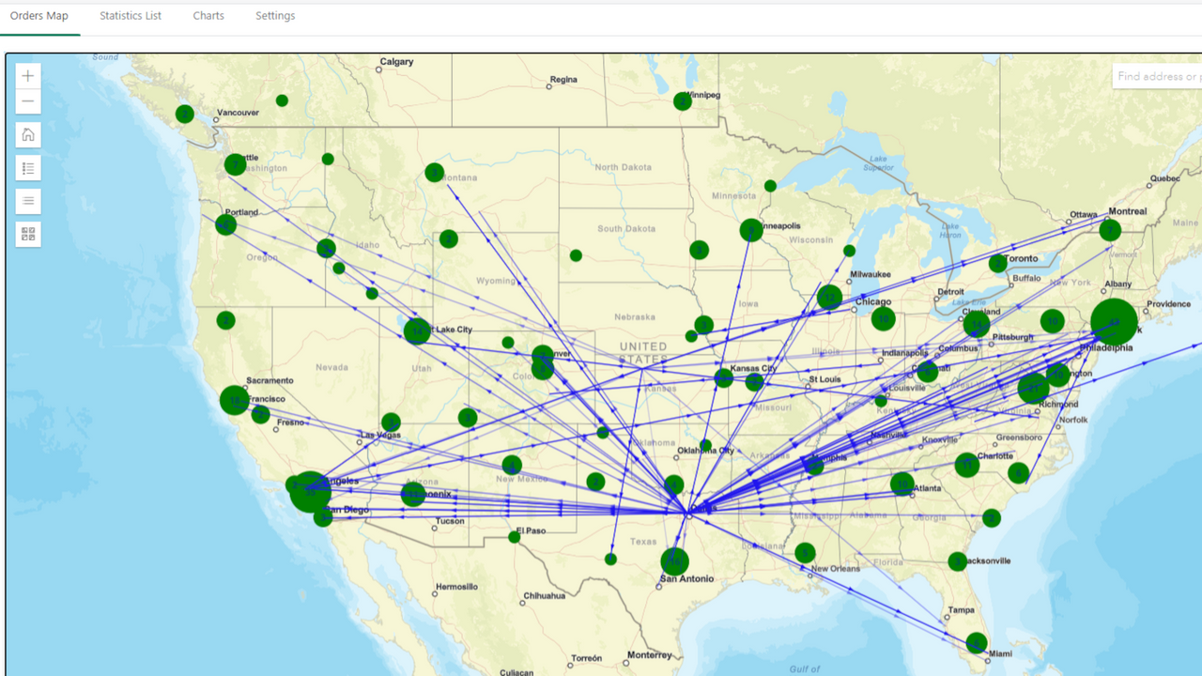
Task: Select the Winnipeg order marker
Action: pos(682,100)
